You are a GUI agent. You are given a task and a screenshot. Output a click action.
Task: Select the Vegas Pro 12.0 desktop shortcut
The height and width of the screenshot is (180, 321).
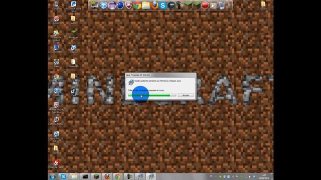pos(56,136)
